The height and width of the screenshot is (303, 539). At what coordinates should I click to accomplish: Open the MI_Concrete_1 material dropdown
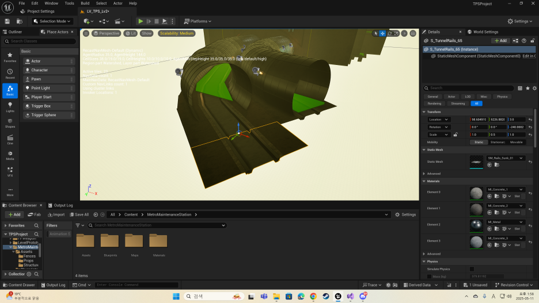tap(505, 189)
